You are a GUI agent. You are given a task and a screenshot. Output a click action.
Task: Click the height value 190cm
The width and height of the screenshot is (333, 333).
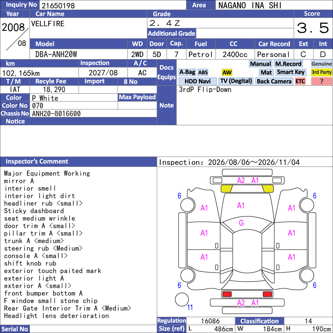point(321,329)
